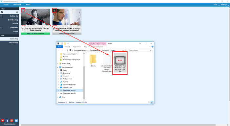Select the Клипы folder in Explorer

coord(93,59)
